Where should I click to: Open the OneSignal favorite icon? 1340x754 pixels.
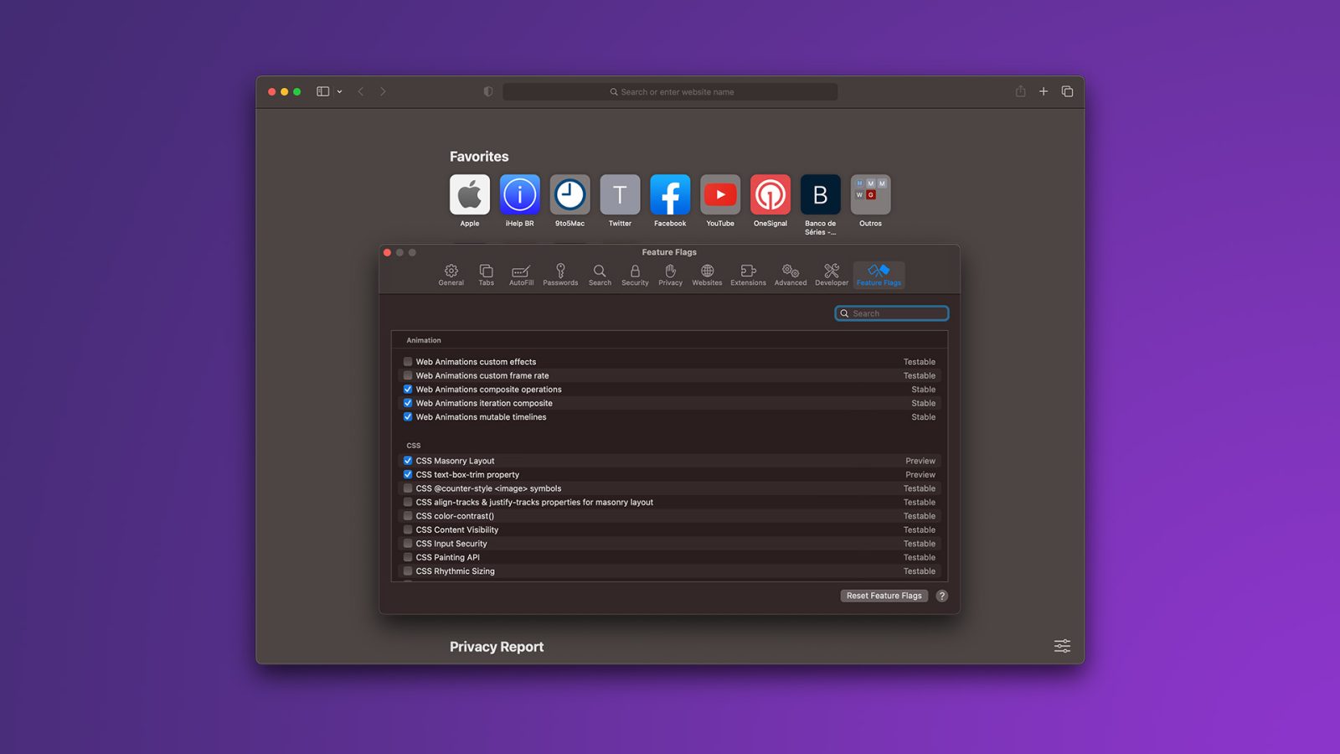coord(770,194)
